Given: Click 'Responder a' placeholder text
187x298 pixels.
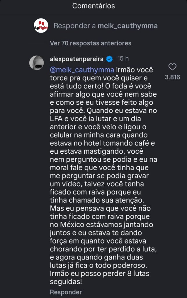Looking at the screenshot, I should (75, 26).
